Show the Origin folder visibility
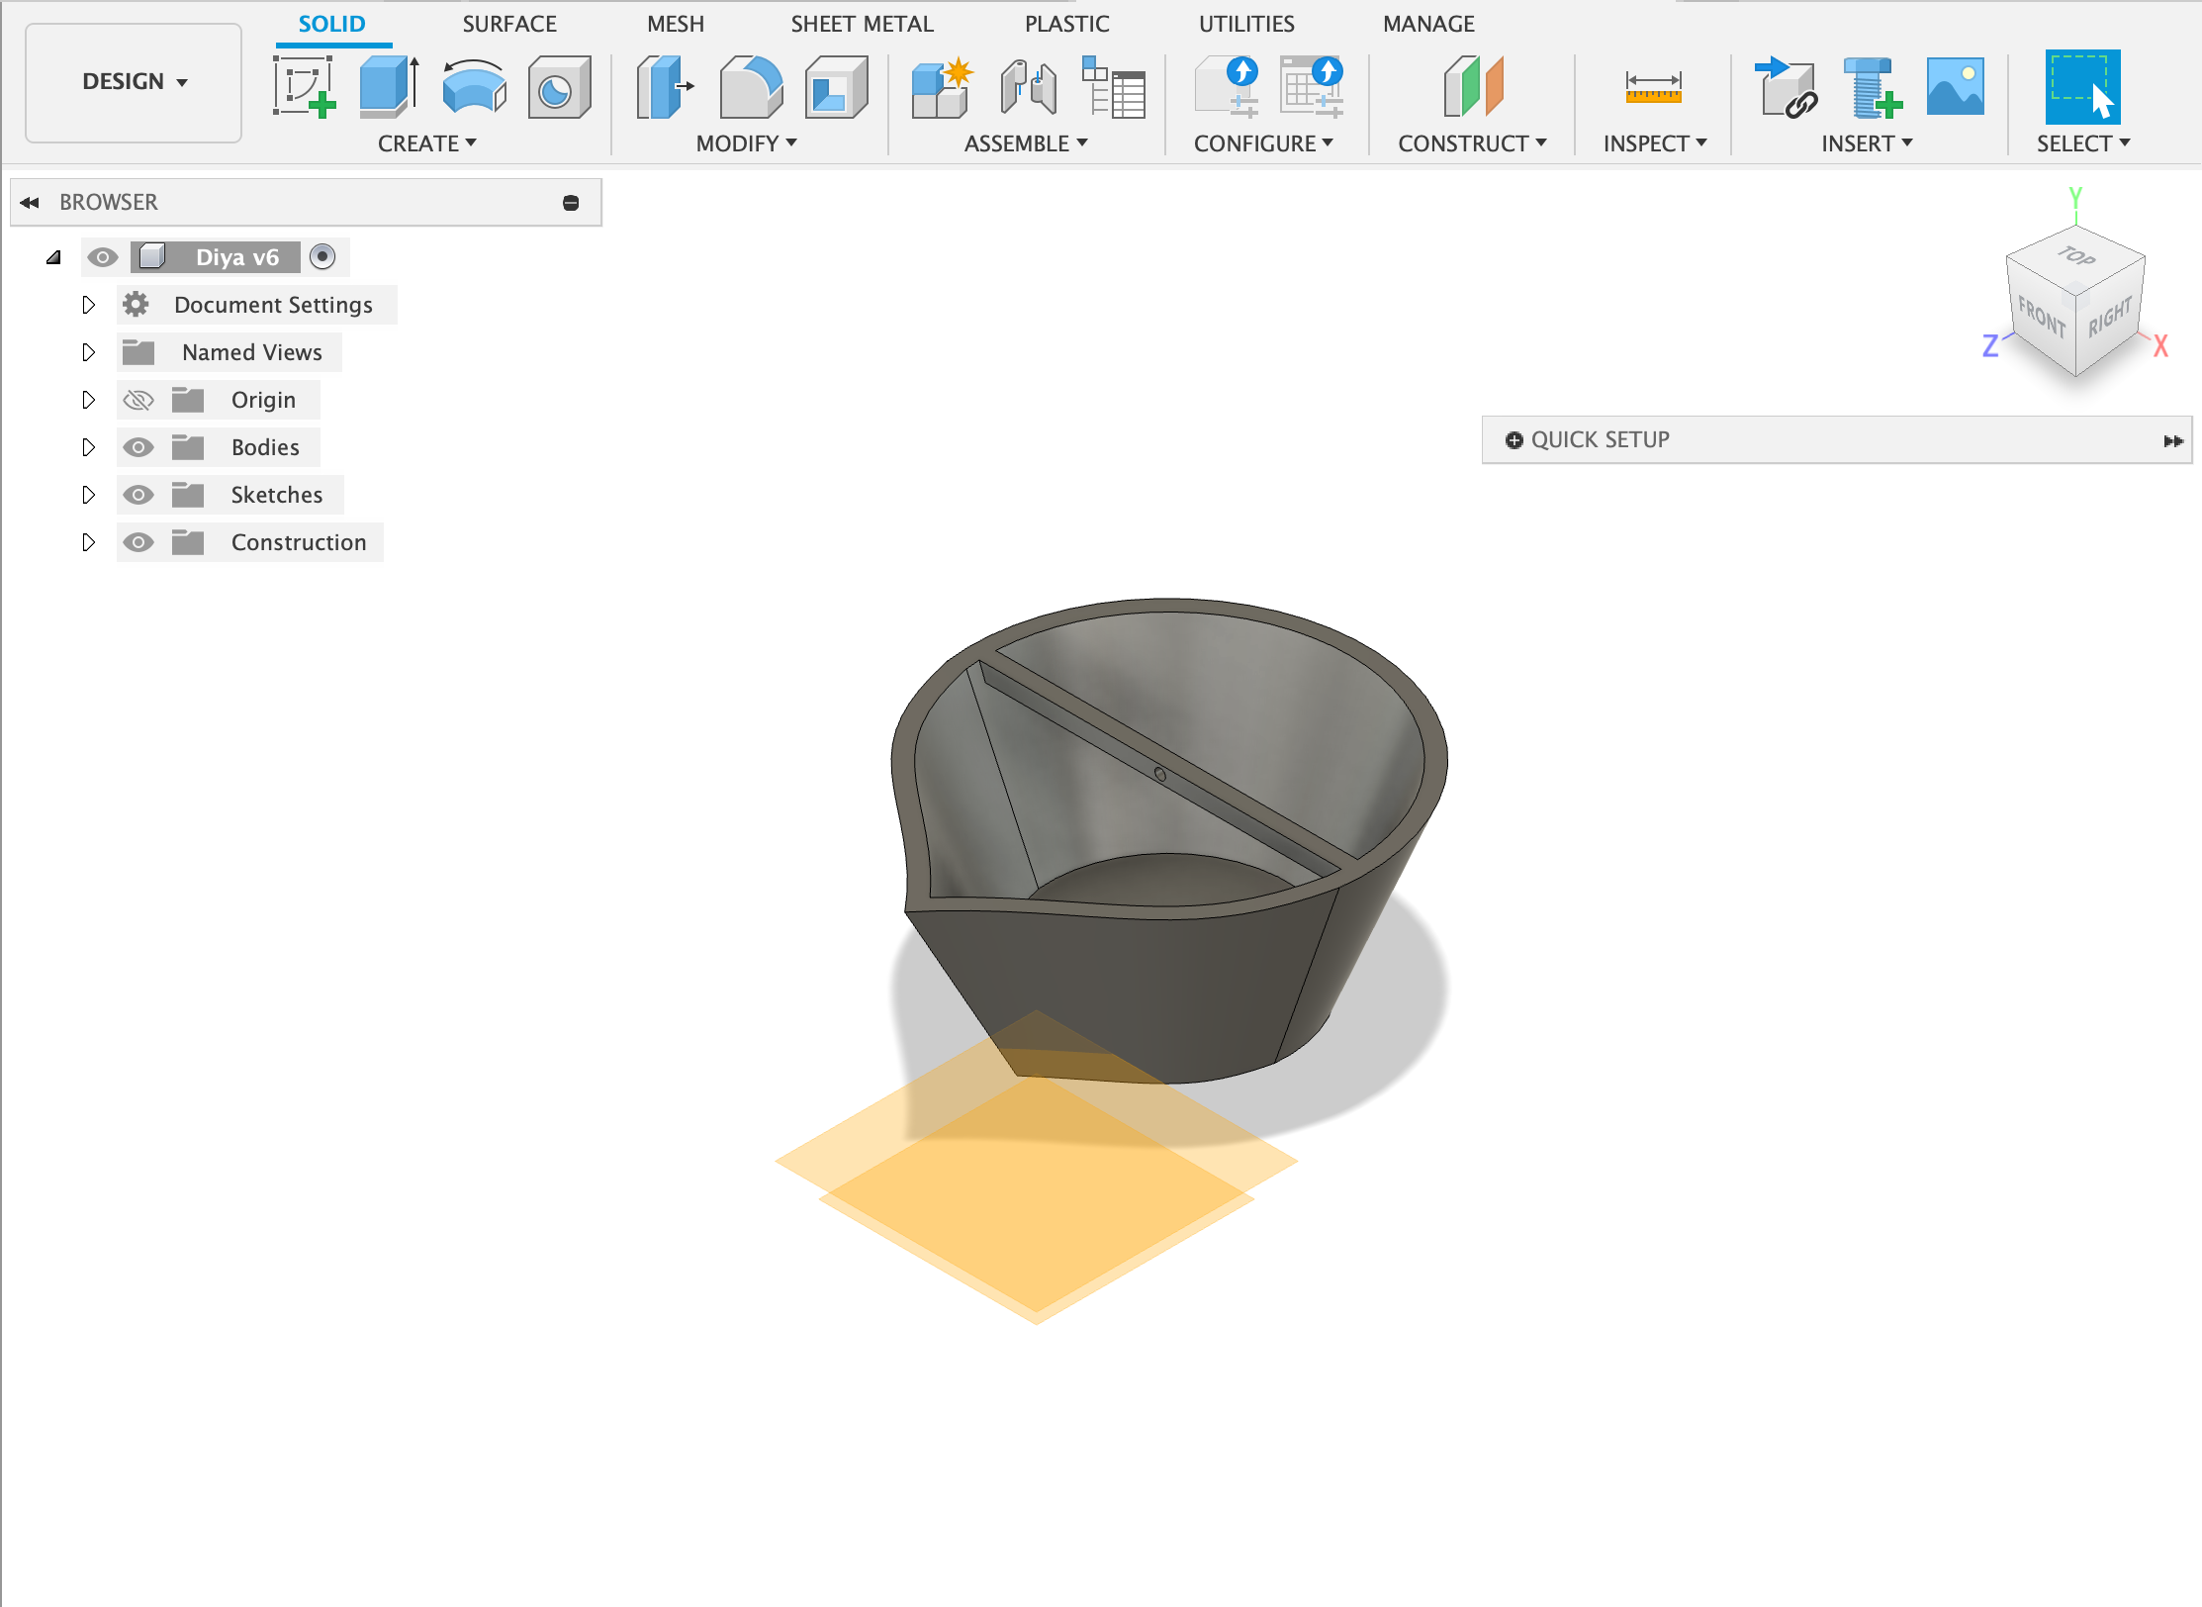This screenshot has height=1607, width=2202. point(138,400)
